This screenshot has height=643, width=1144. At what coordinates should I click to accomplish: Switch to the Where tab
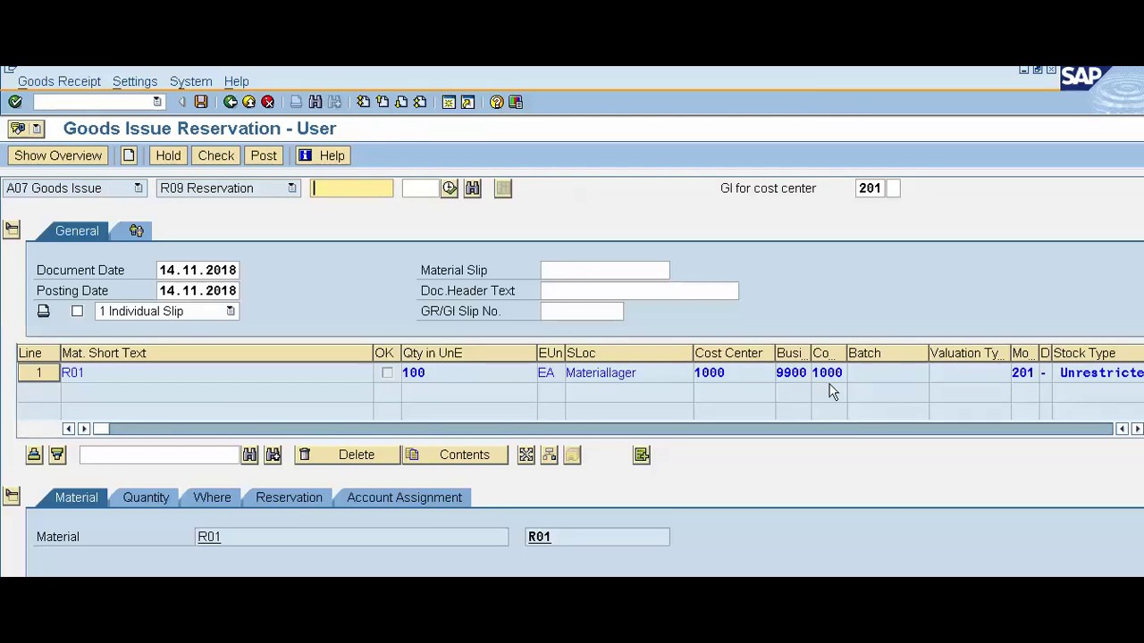coord(212,497)
